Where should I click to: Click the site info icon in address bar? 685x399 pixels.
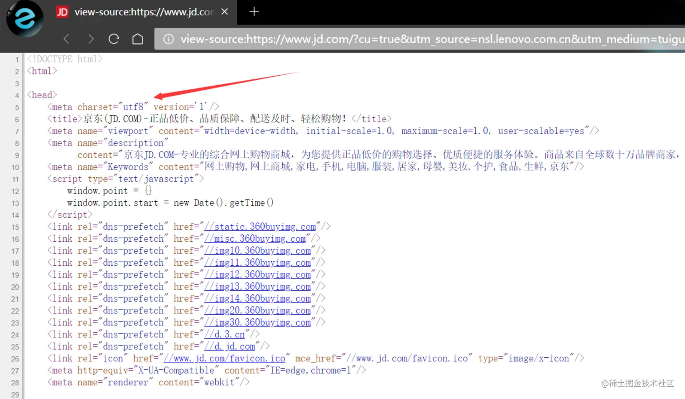click(x=169, y=39)
